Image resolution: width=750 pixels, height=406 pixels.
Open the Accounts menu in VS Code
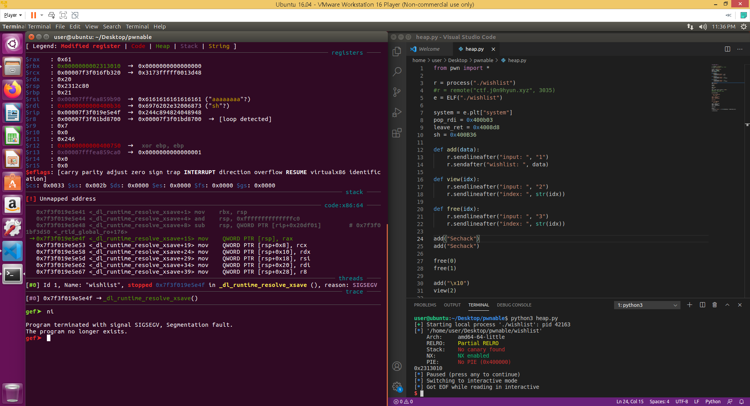(x=397, y=366)
